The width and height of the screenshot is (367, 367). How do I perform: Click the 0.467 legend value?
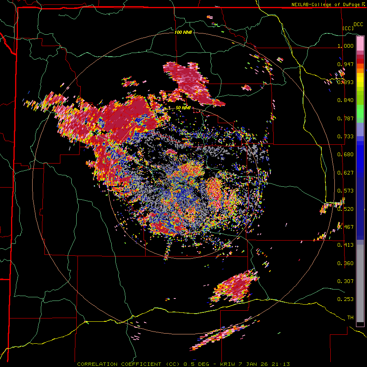pyautogui.click(x=345, y=227)
